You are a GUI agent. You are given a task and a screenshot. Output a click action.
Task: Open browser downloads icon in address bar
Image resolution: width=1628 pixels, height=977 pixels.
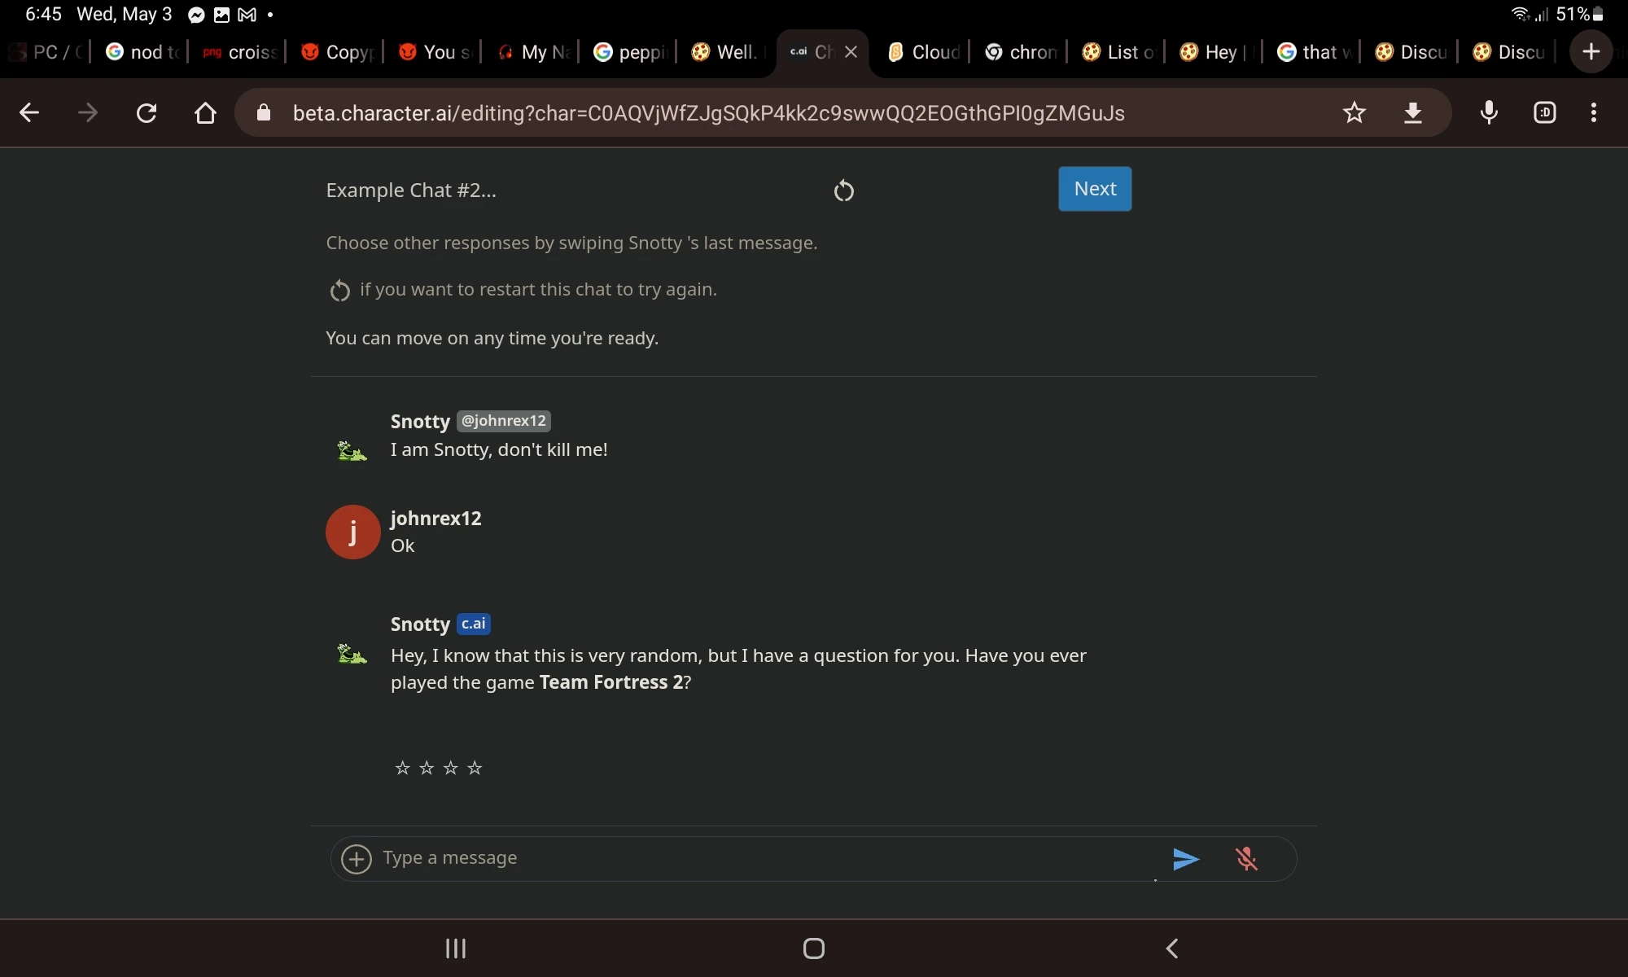click(x=1413, y=112)
